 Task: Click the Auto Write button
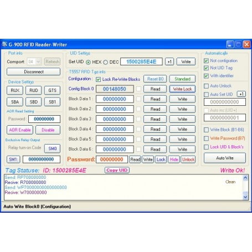point(225,158)
